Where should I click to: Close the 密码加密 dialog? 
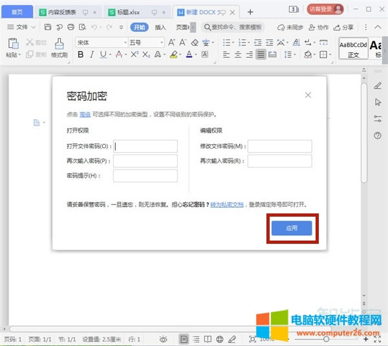[x=308, y=95]
